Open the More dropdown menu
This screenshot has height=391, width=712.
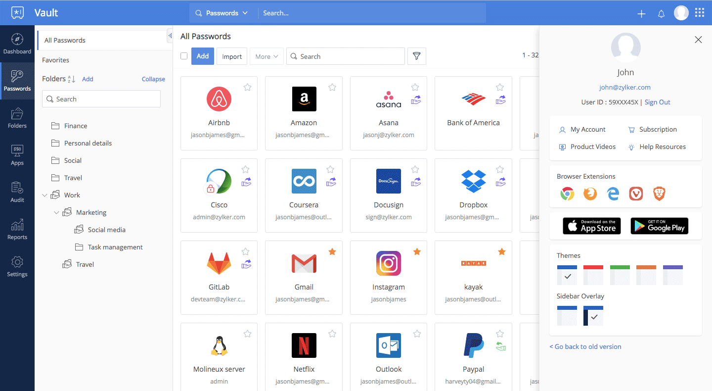267,56
